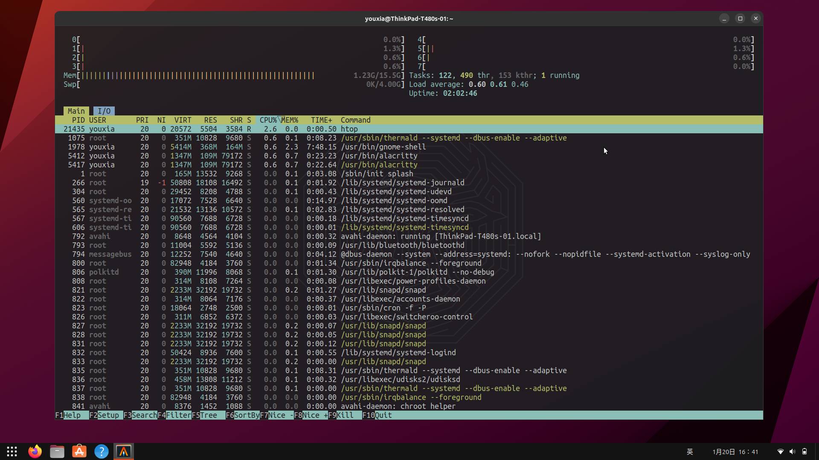Select the /sbin/init splash process row
The height and width of the screenshot is (460, 819).
point(409,174)
